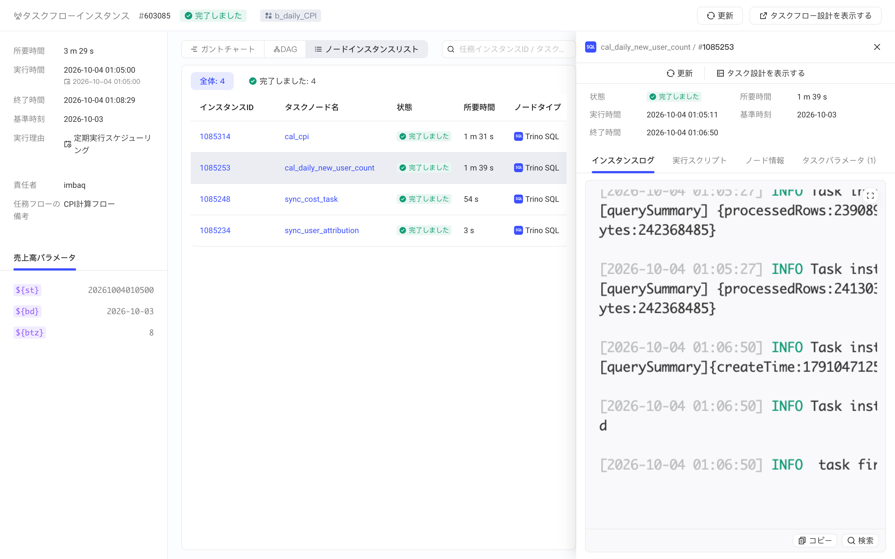Switch to 実行スクリプト tab

point(699,160)
